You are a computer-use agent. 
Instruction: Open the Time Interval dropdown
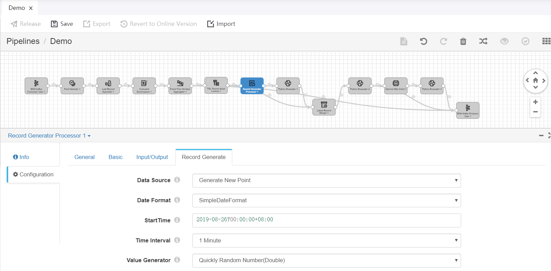click(326, 240)
